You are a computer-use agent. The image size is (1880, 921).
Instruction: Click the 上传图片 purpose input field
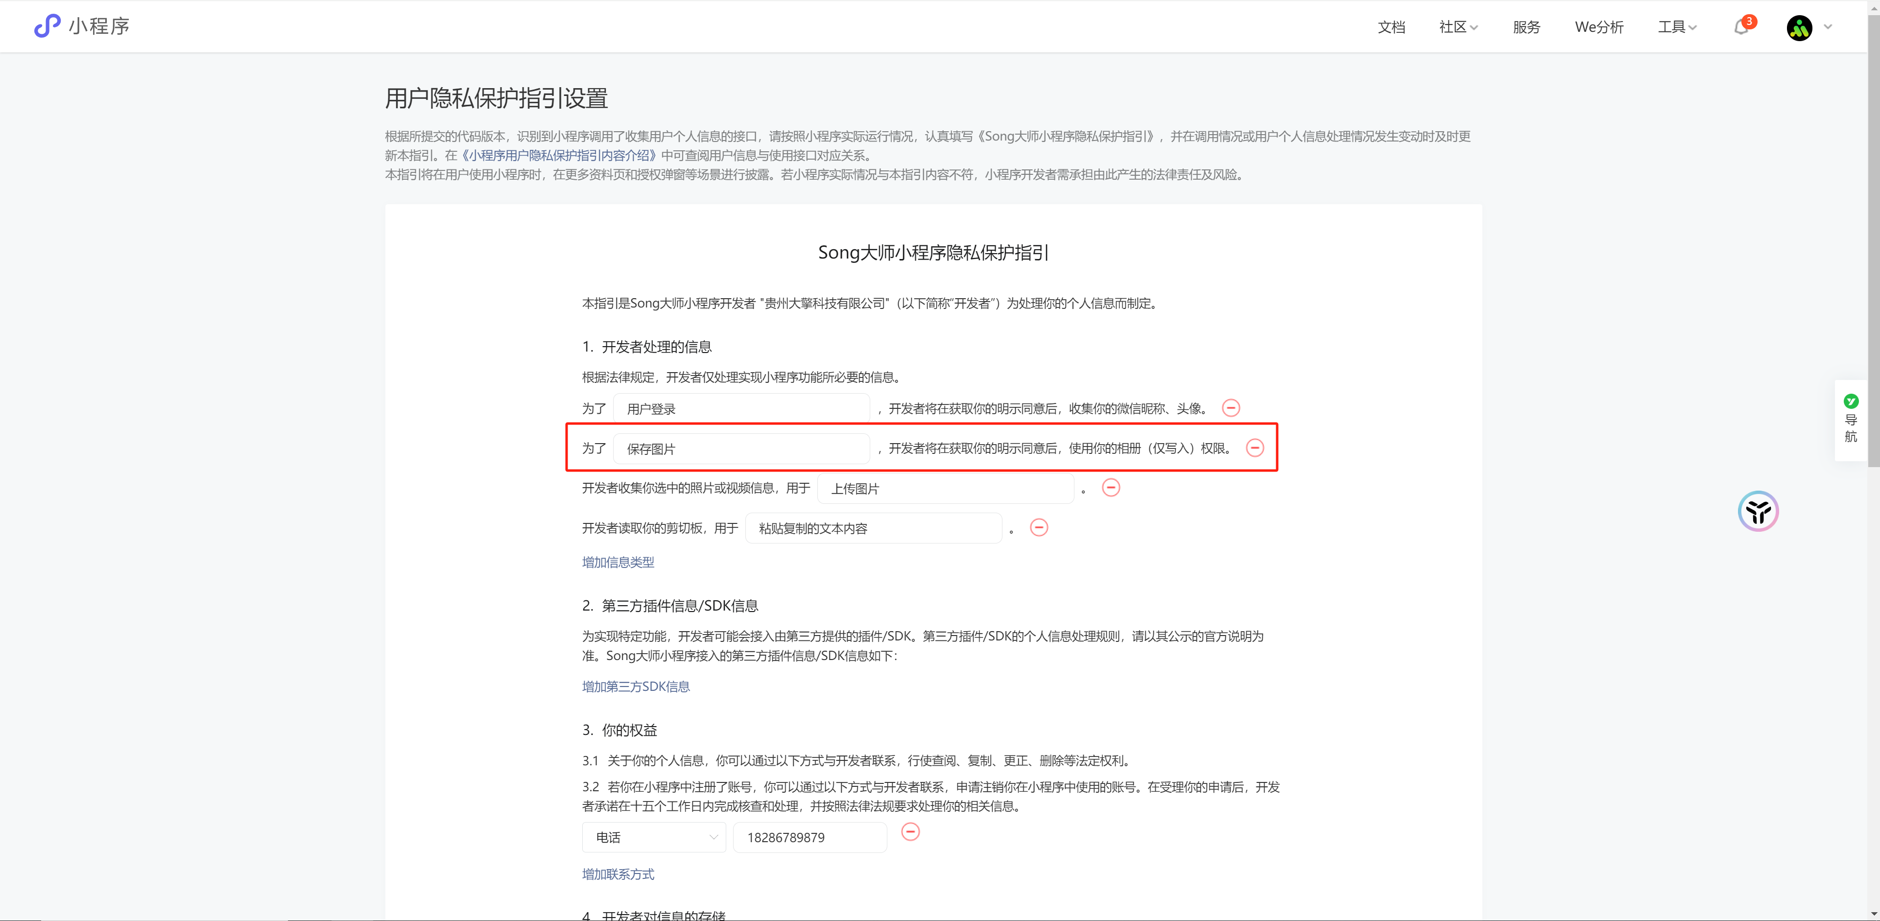pyautogui.click(x=946, y=488)
